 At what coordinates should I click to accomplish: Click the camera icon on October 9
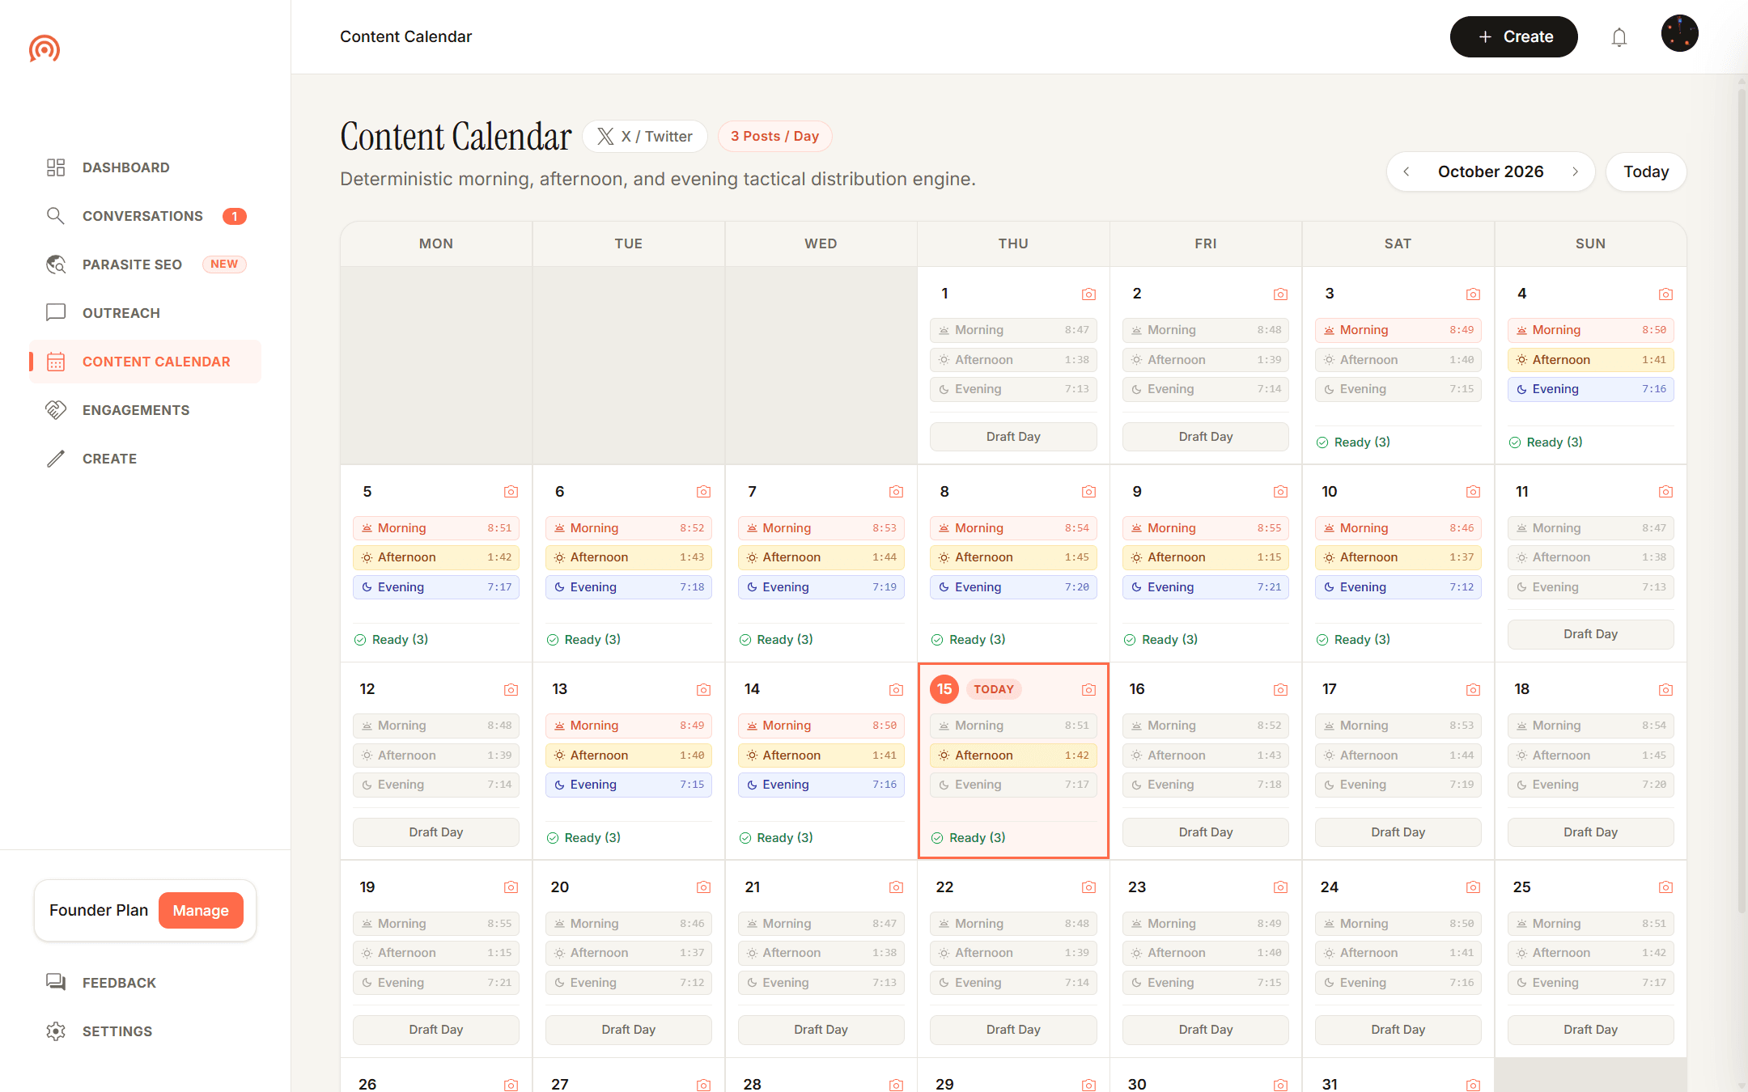[x=1280, y=492]
